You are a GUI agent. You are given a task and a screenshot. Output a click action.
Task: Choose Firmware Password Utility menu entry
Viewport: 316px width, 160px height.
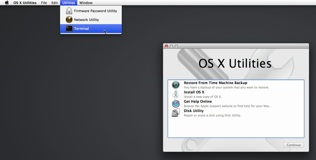(95, 11)
